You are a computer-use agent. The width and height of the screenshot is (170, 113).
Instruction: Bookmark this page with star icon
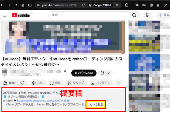(x=117, y=5)
